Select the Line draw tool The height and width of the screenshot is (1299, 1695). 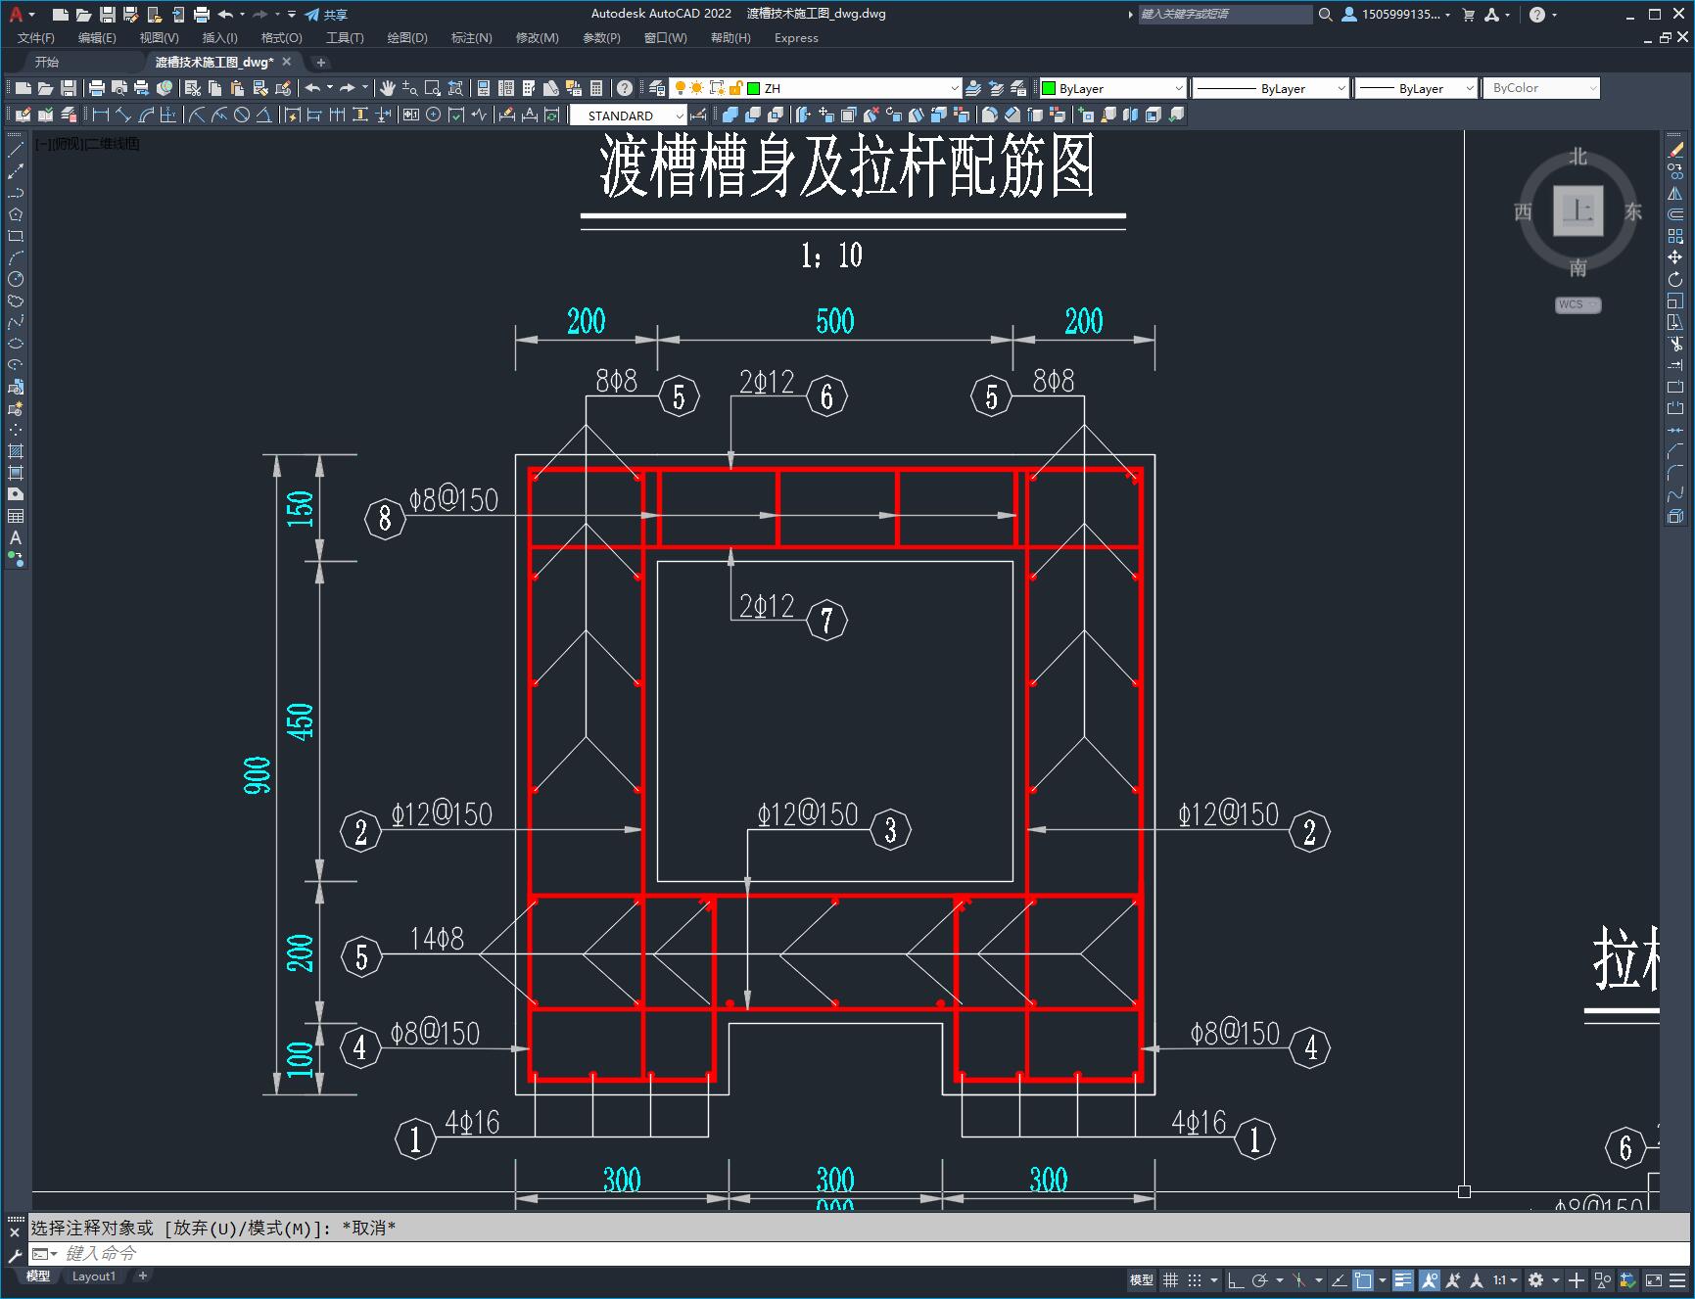(16, 150)
